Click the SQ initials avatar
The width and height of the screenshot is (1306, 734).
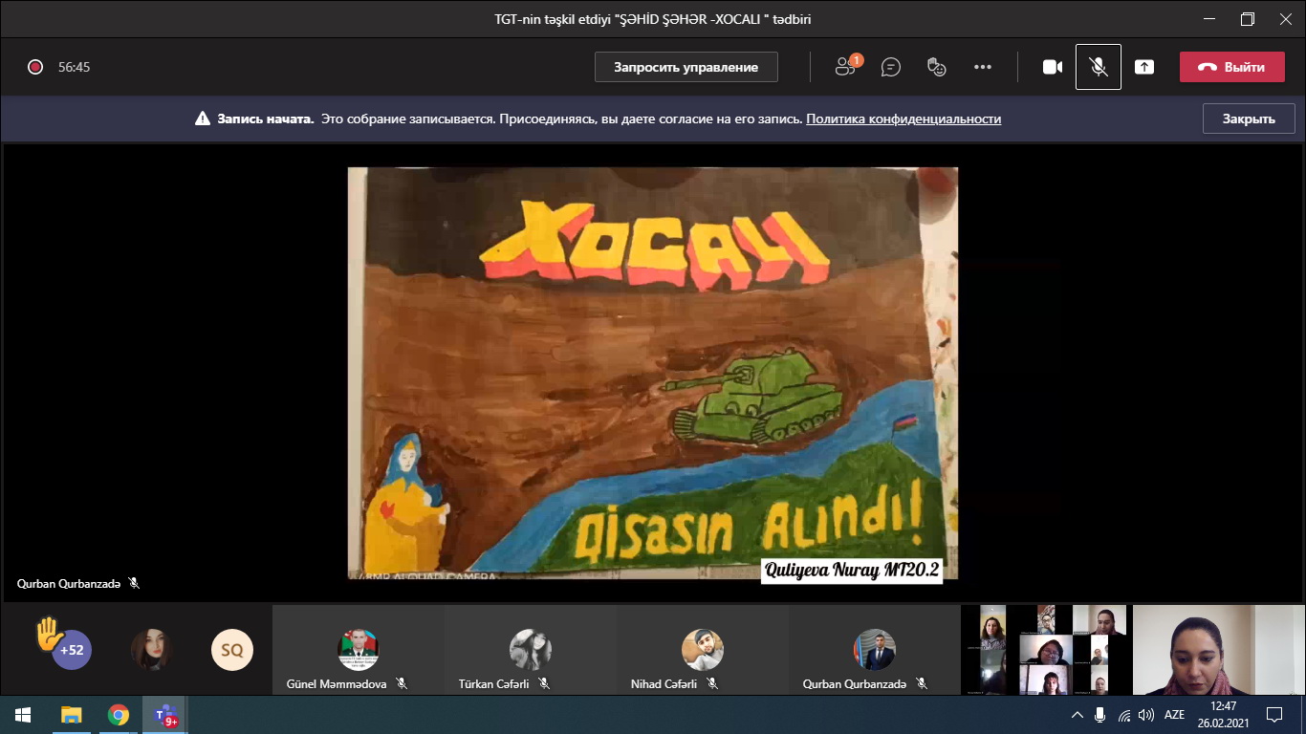coord(232,650)
